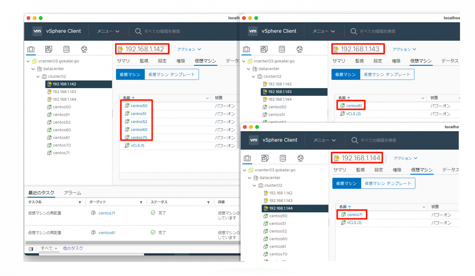The height and width of the screenshot is (276, 475).
Task: Click the filter funnel on the タスク名 column
Action: click(x=80, y=202)
